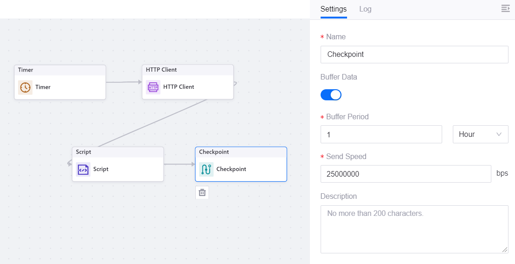515x264 pixels.
Task: Click the Buffer Period value field
Action: 381,135
